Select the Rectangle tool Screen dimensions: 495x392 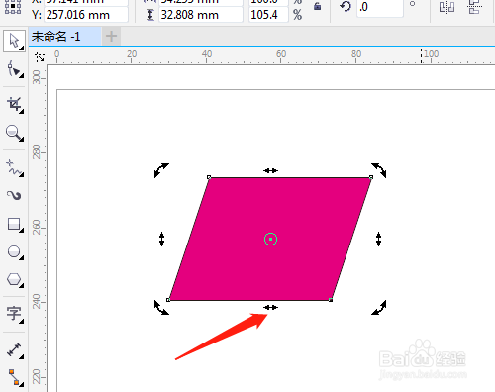point(15,225)
